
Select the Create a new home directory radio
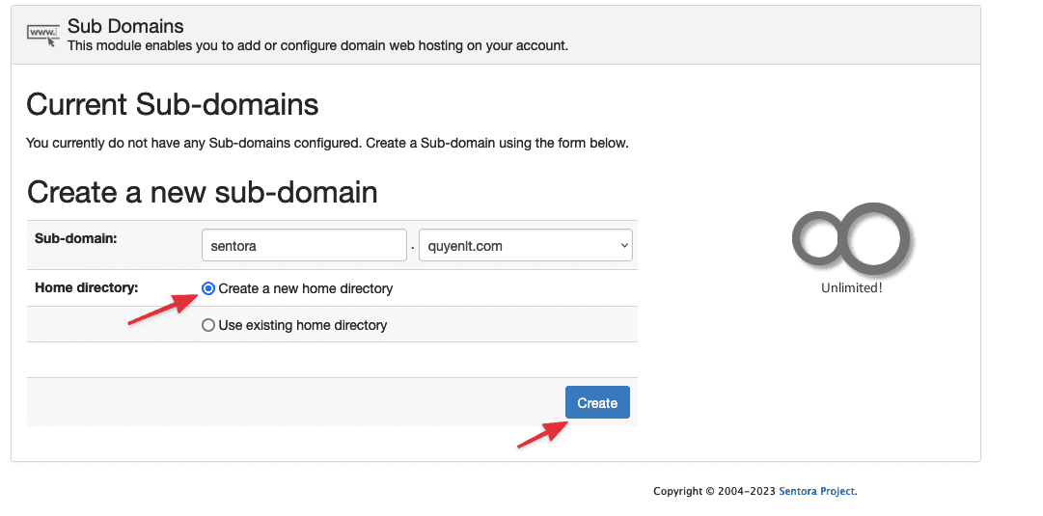coord(208,288)
